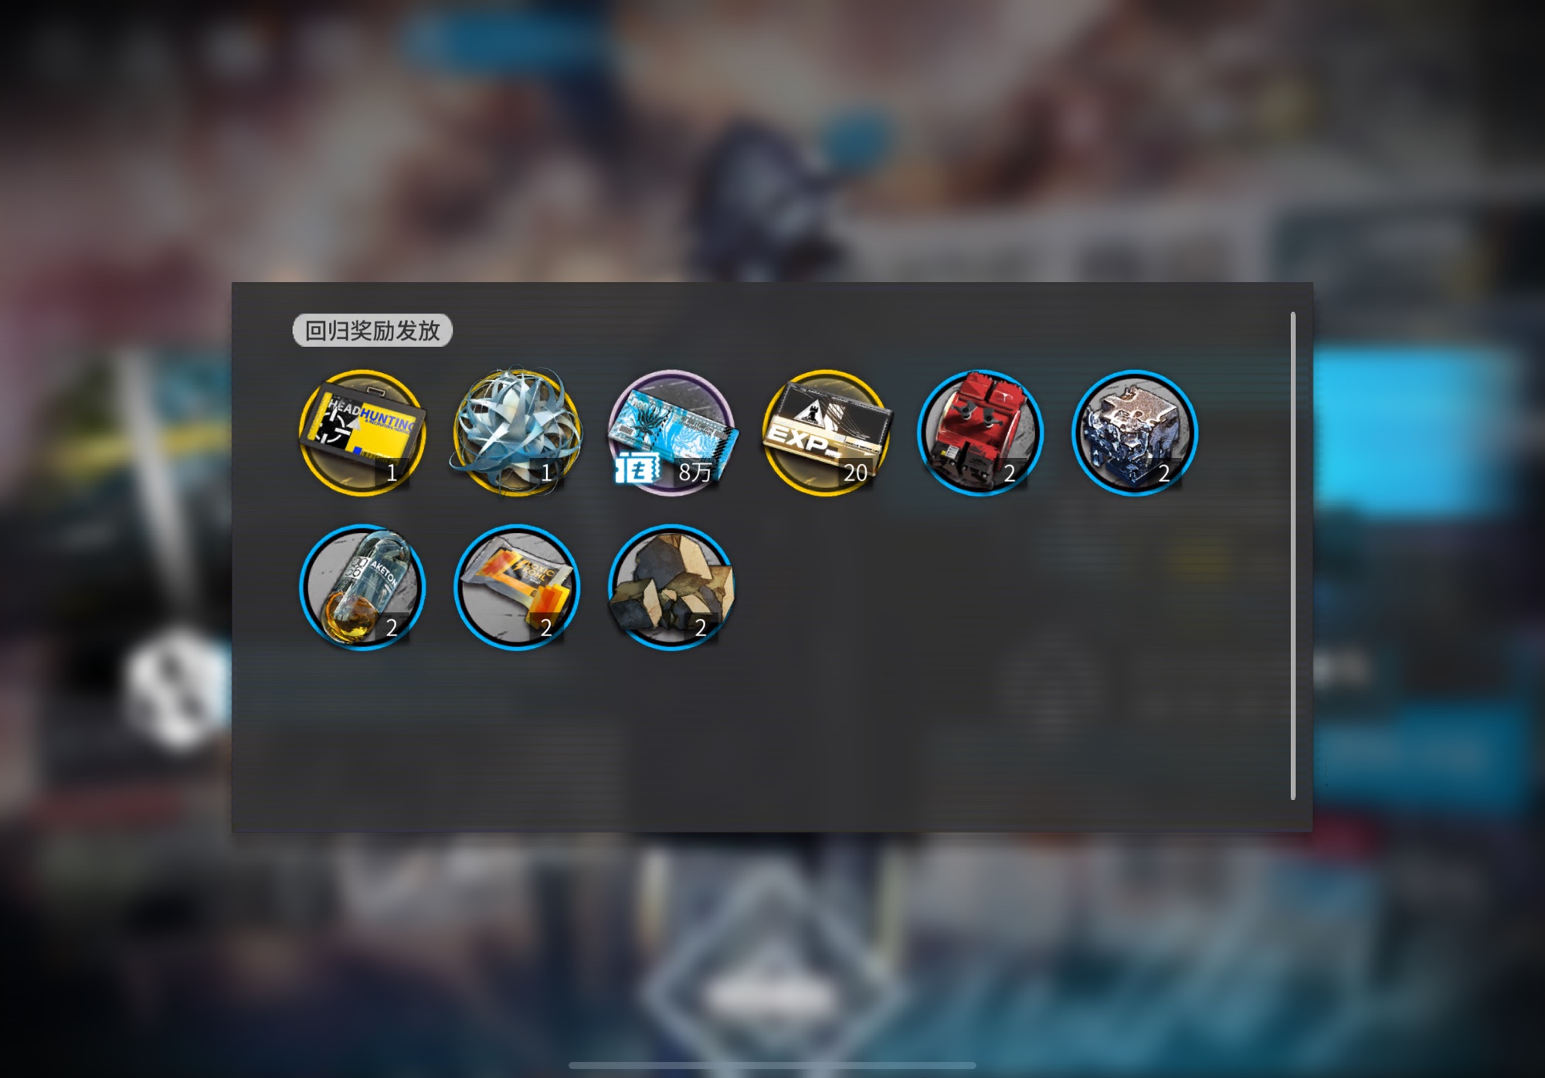
Task: Tap the yellow Headhunting Permit reward icon
Action: click(362, 432)
